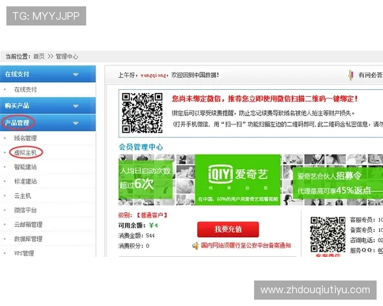Open the 购买产品 sidebar header

pyautogui.click(x=48, y=106)
